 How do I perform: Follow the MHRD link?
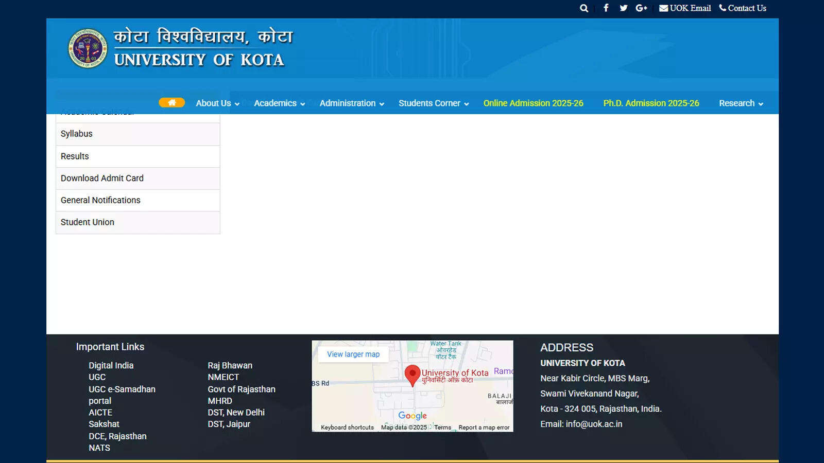pyautogui.click(x=220, y=401)
